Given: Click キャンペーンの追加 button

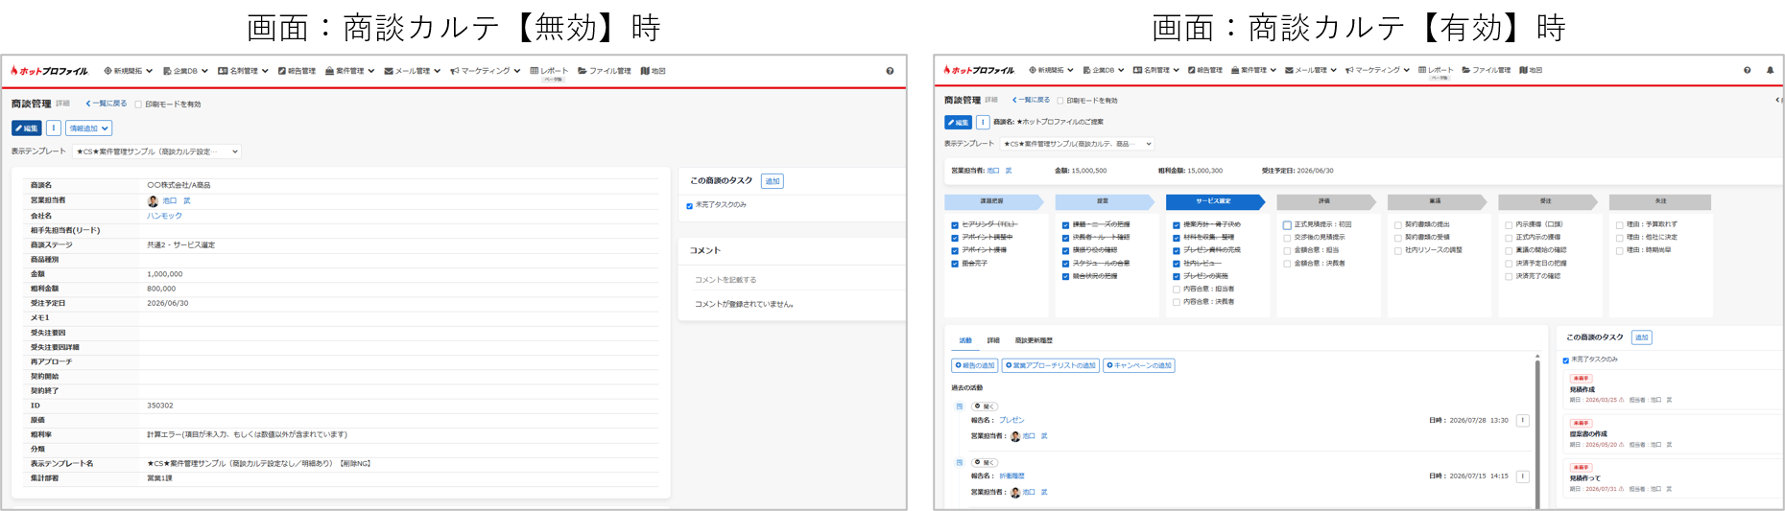Looking at the screenshot, I should click(x=1139, y=365).
